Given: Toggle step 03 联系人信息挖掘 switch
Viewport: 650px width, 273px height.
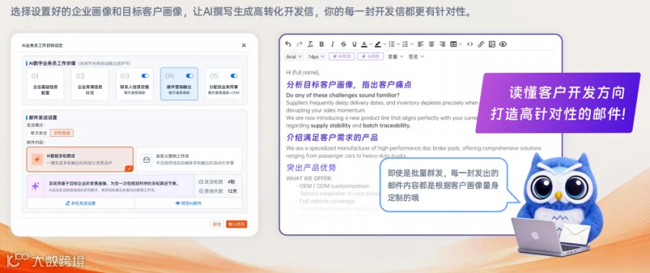Looking at the screenshot, I should 145,76.
